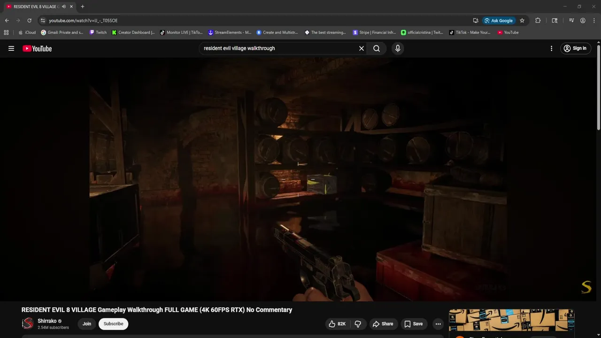The image size is (601, 338).
Task: Open YouTube settings three-dot menu
Action: 551,48
